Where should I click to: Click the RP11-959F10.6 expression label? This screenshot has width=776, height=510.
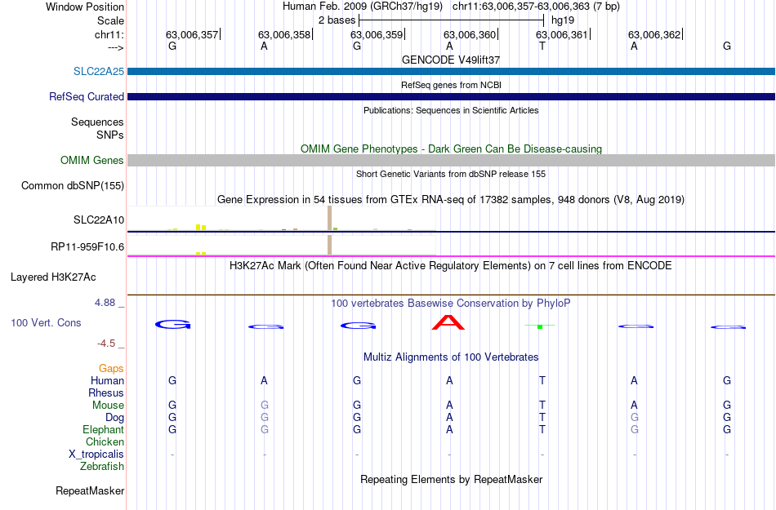[87, 246]
